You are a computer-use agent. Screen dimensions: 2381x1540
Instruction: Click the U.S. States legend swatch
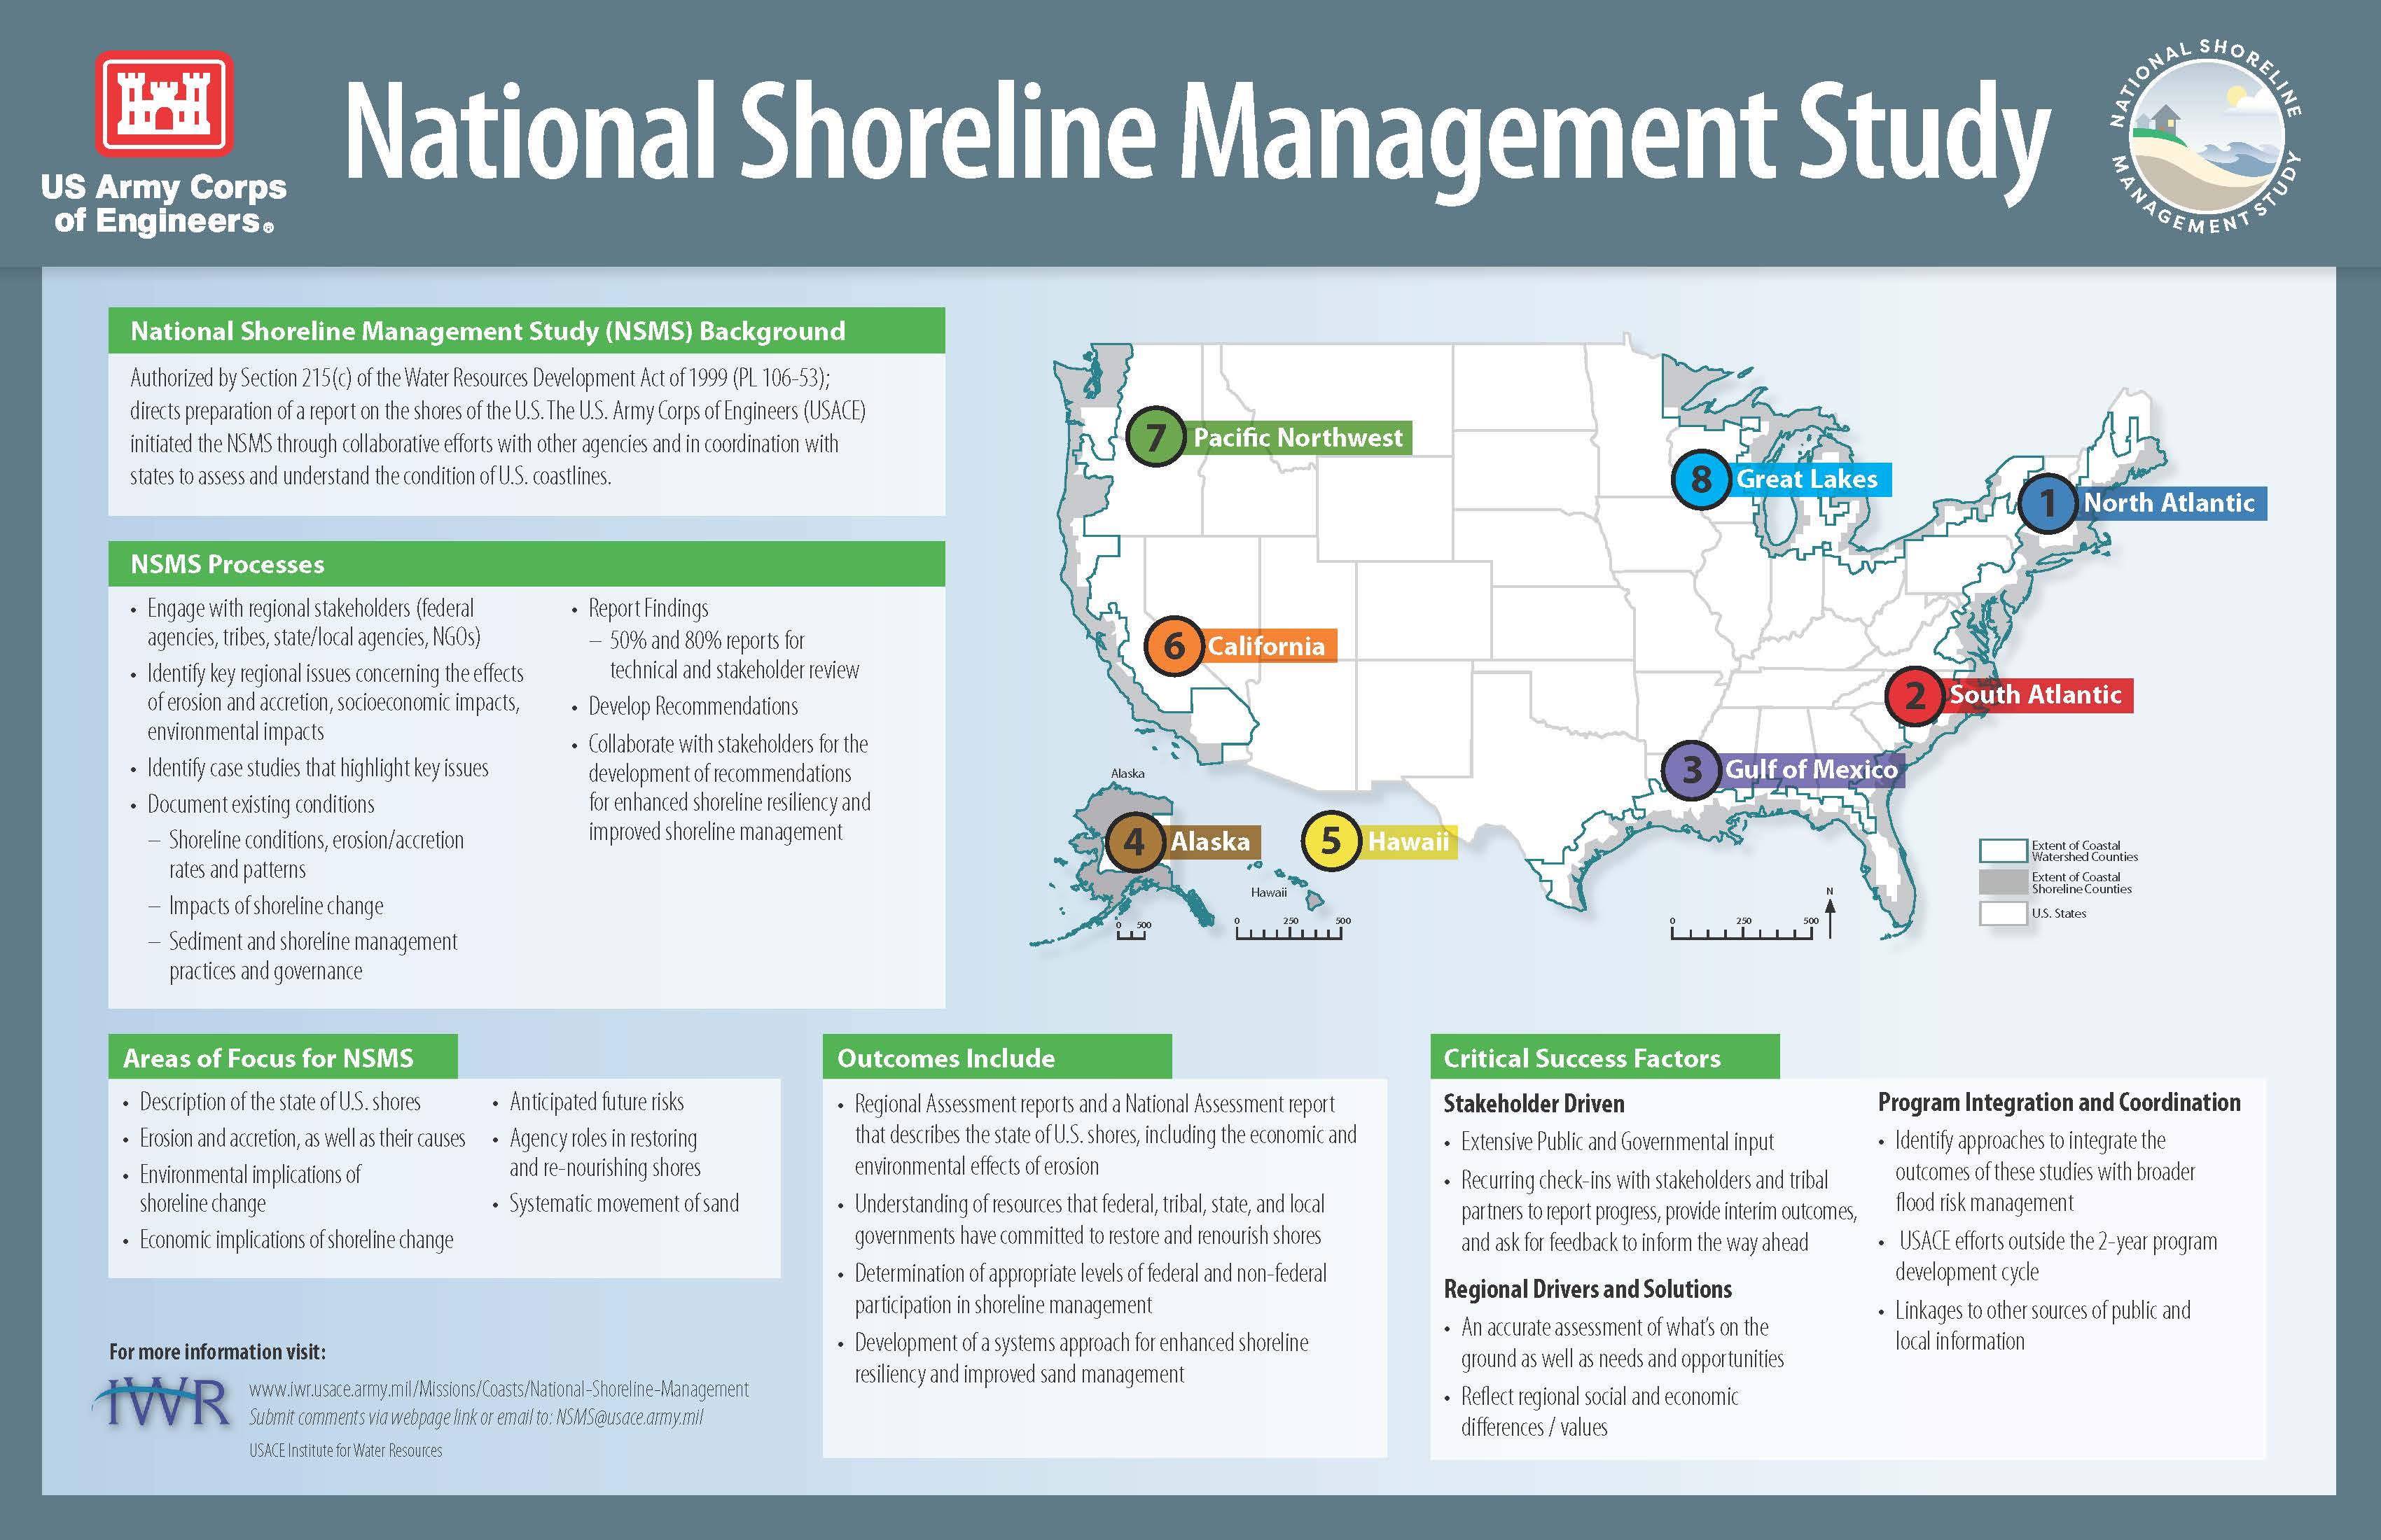click(2003, 913)
